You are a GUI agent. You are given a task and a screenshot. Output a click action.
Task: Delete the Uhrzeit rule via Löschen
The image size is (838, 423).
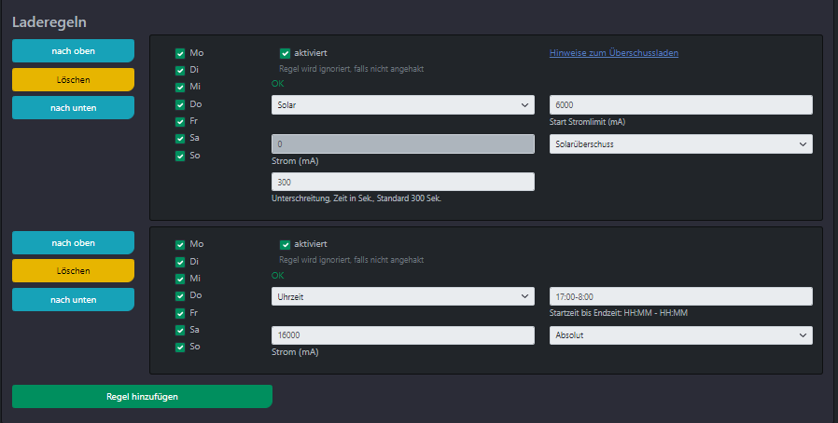[x=73, y=271]
